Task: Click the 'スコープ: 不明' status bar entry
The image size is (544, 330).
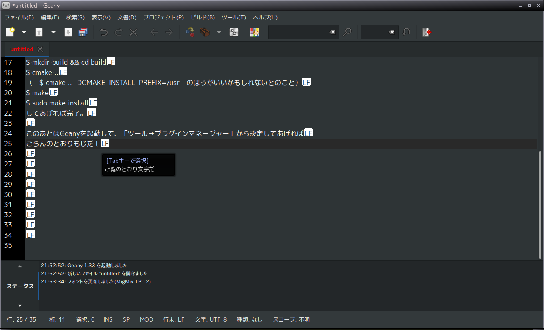Action: 291,319
